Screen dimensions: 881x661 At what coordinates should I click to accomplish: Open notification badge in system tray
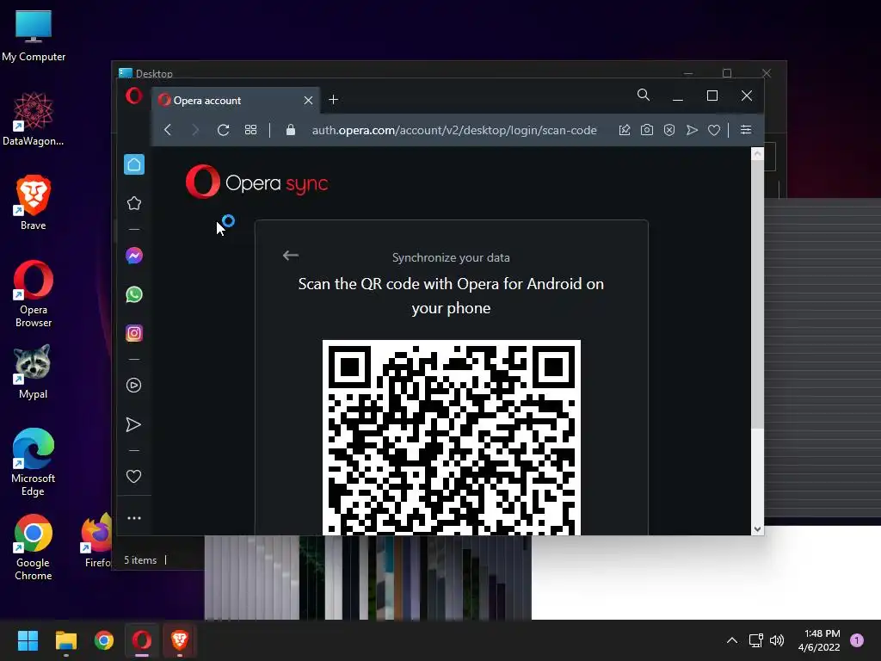coord(857,639)
